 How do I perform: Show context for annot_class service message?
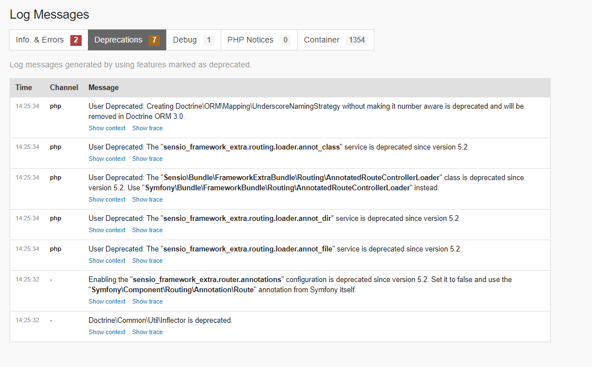click(x=107, y=159)
